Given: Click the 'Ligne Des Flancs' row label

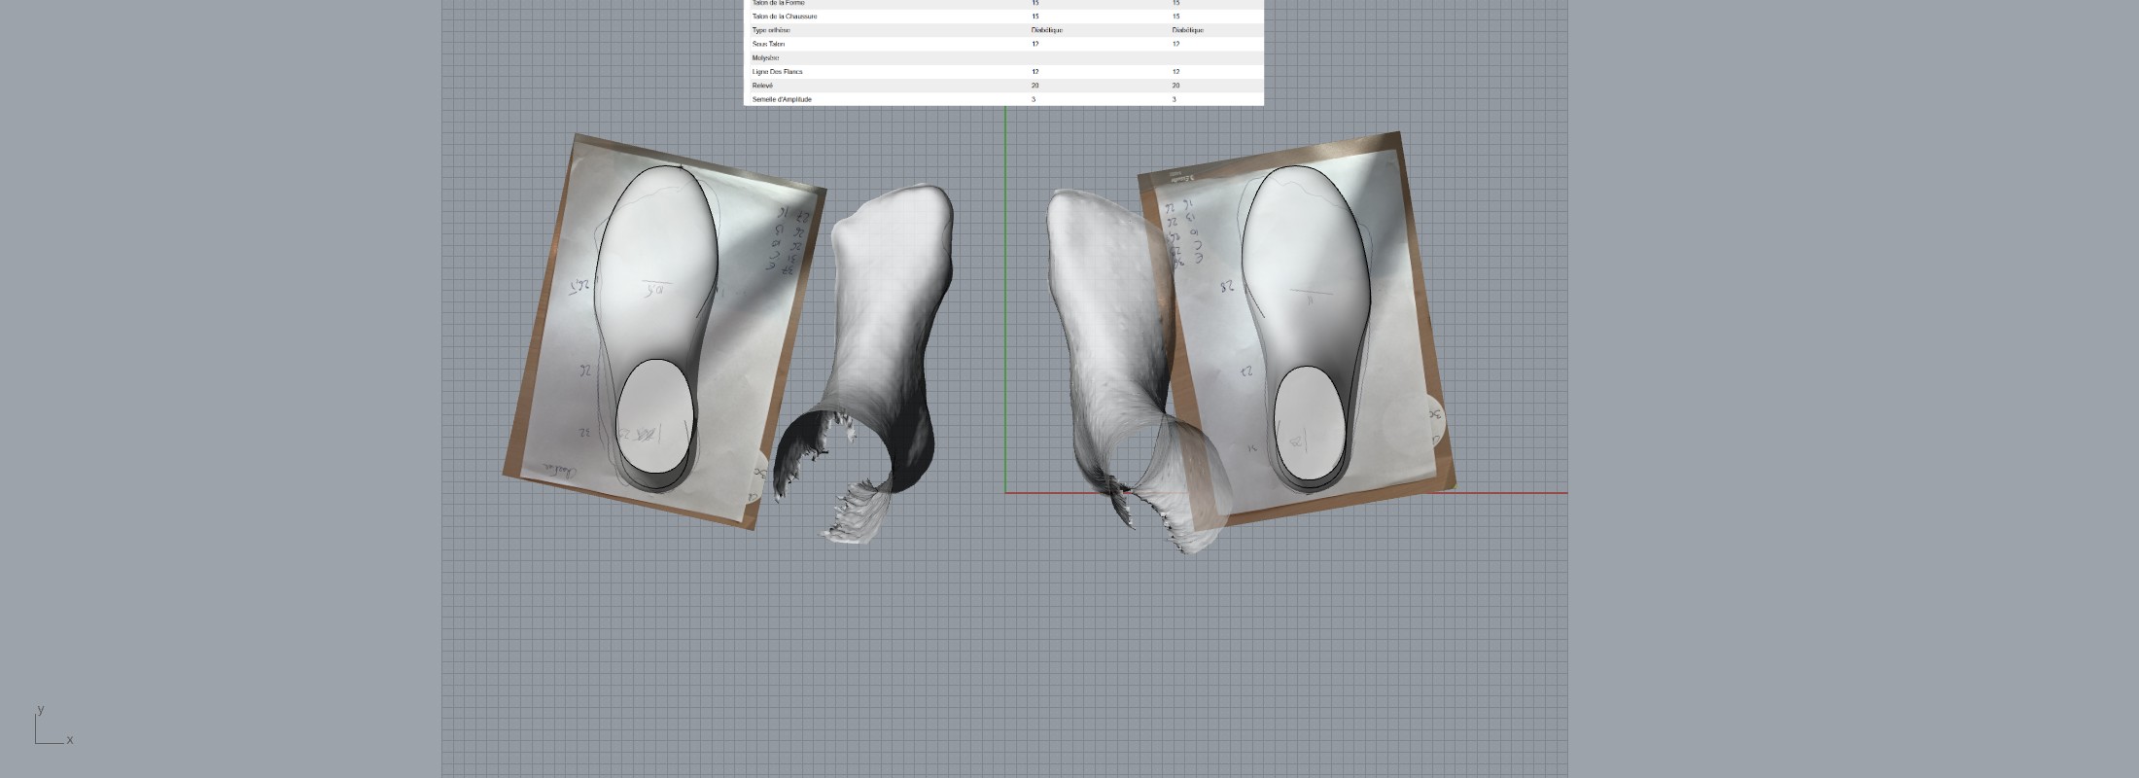Looking at the screenshot, I should coord(778,72).
